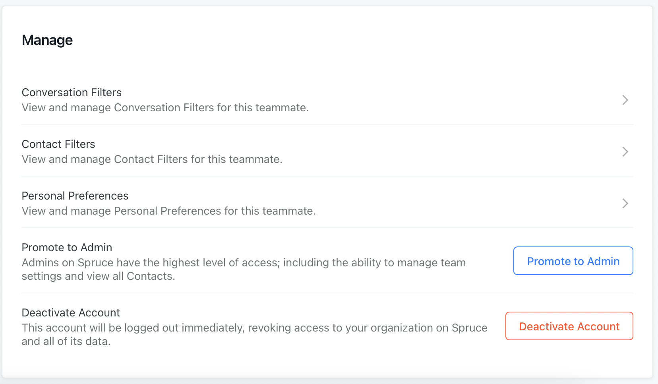The height and width of the screenshot is (384, 658).
Task: Open Contact Filters via its chevron arrow
Action: point(625,151)
